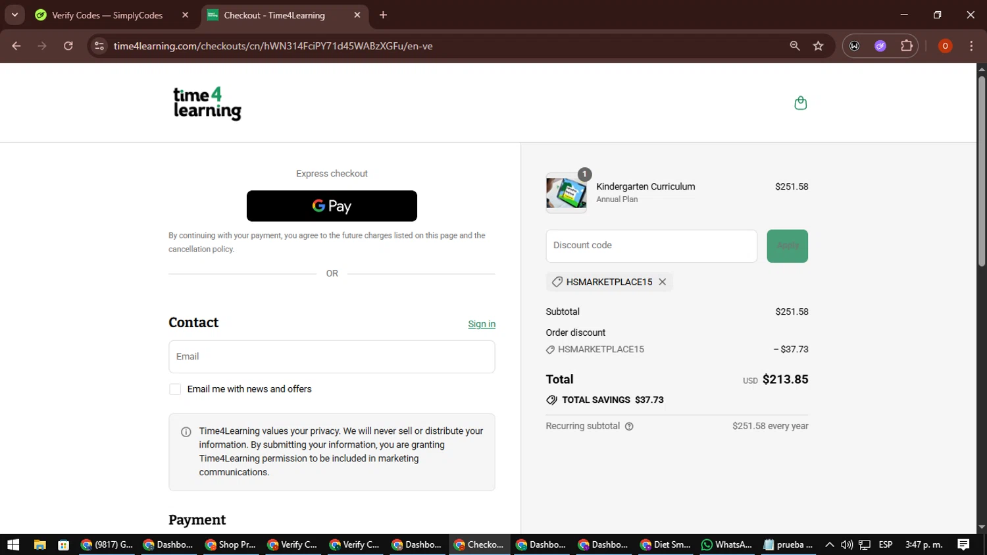Image resolution: width=987 pixels, height=555 pixels.
Task: Open the 3:47 p. m. taskbar clock
Action: pos(924,544)
